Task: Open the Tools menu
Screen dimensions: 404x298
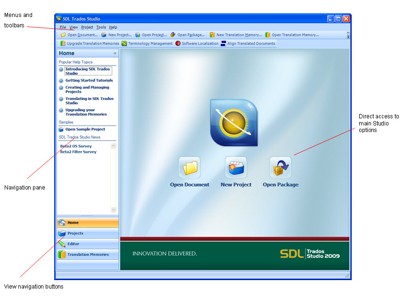Action: (x=101, y=27)
